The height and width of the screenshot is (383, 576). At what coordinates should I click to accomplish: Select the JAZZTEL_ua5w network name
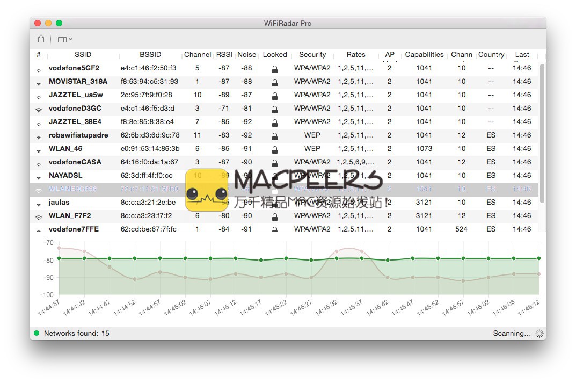76,95
